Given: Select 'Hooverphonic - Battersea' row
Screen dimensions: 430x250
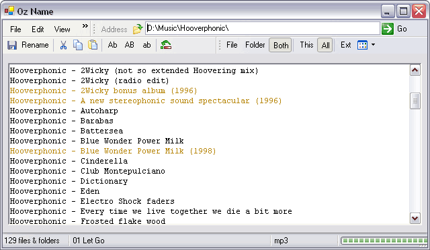Looking at the screenshot, I should pos(67,131).
